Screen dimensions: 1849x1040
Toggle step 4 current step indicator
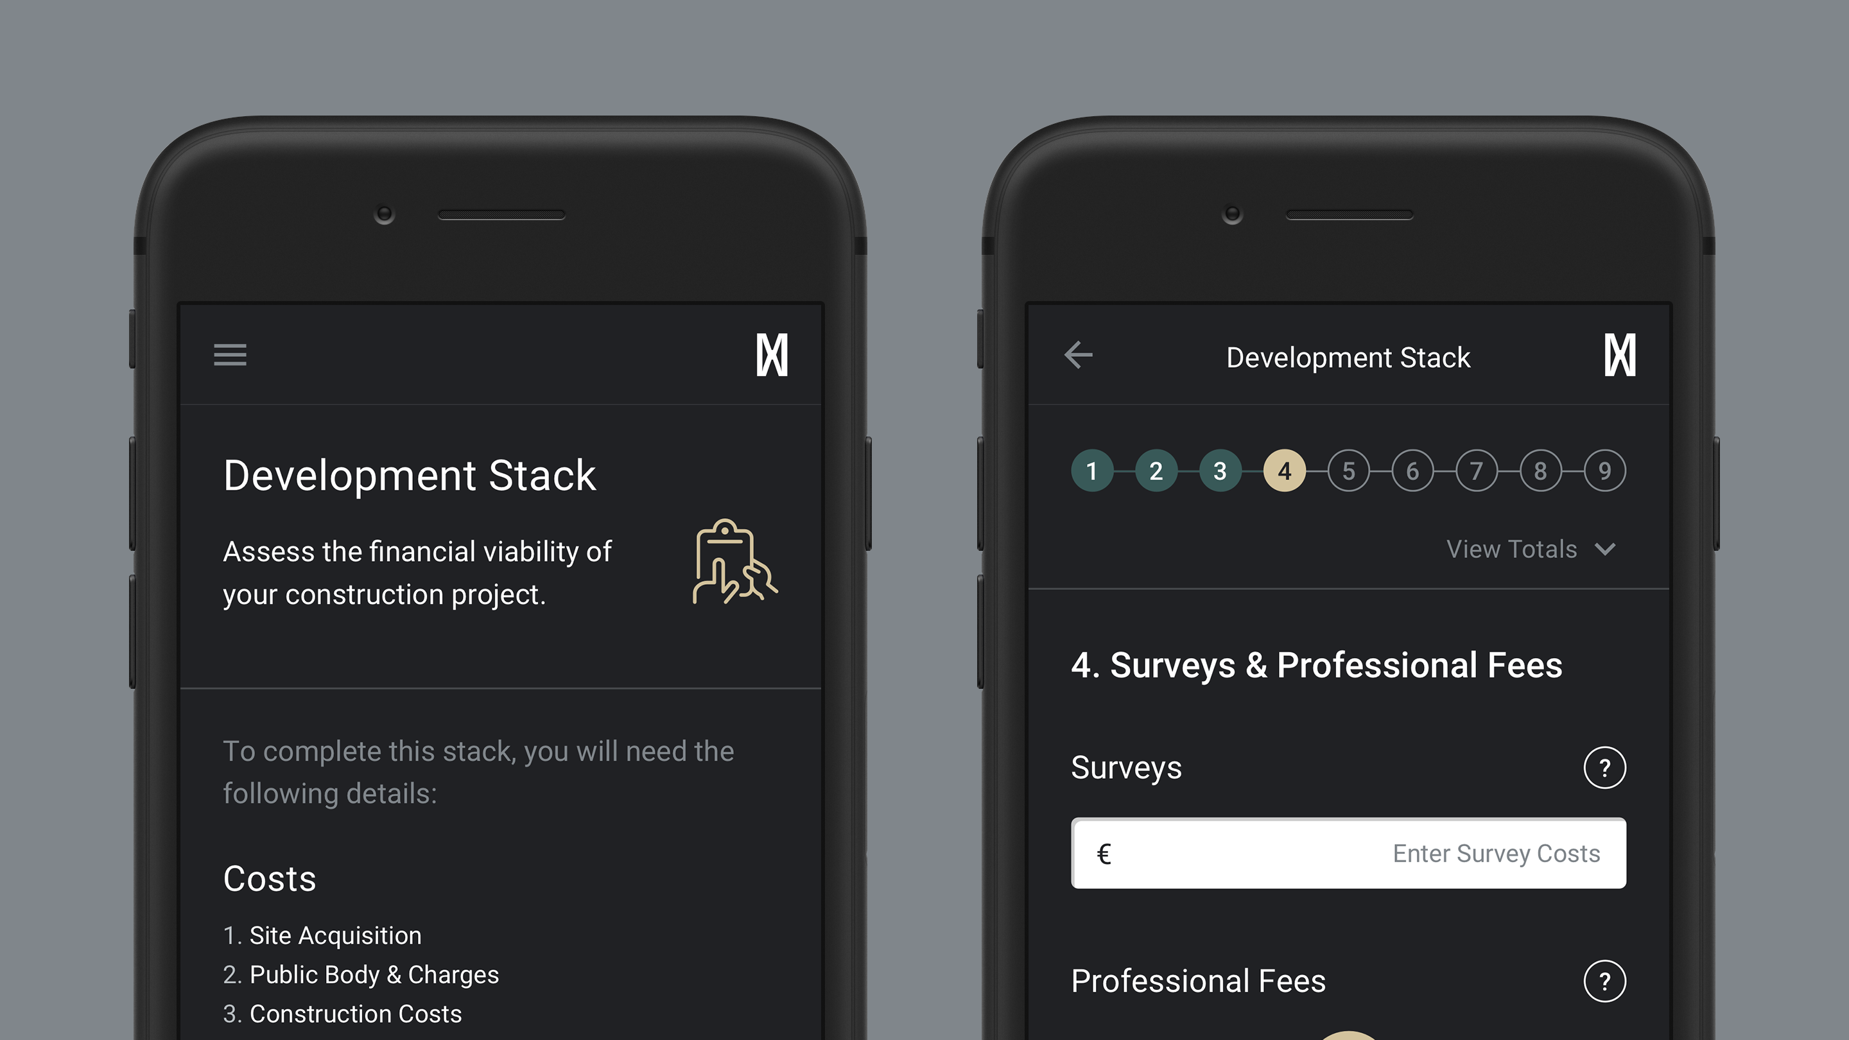(1284, 471)
